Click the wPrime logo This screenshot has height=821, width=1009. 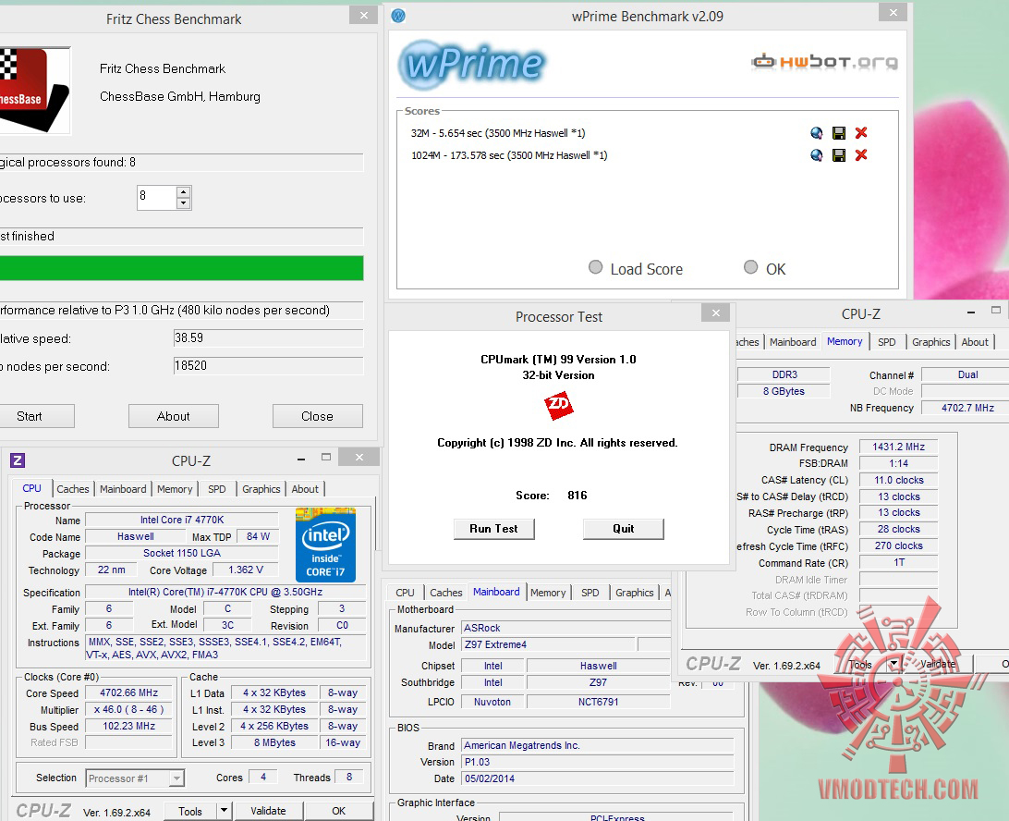pyautogui.click(x=471, y=64)
